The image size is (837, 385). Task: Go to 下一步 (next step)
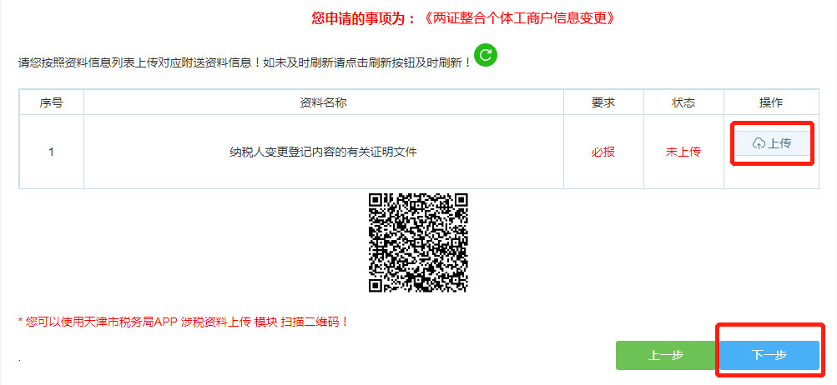(769, 355)
